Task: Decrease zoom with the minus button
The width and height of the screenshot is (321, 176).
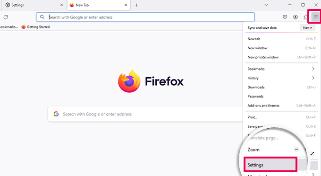Action: (296, 150)
